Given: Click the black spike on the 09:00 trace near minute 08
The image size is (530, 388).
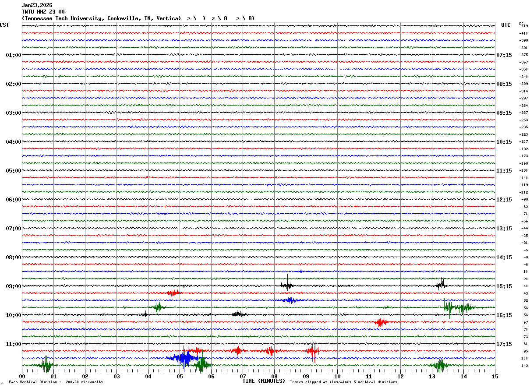Looking at the screenshot, I should coord(287,284).
